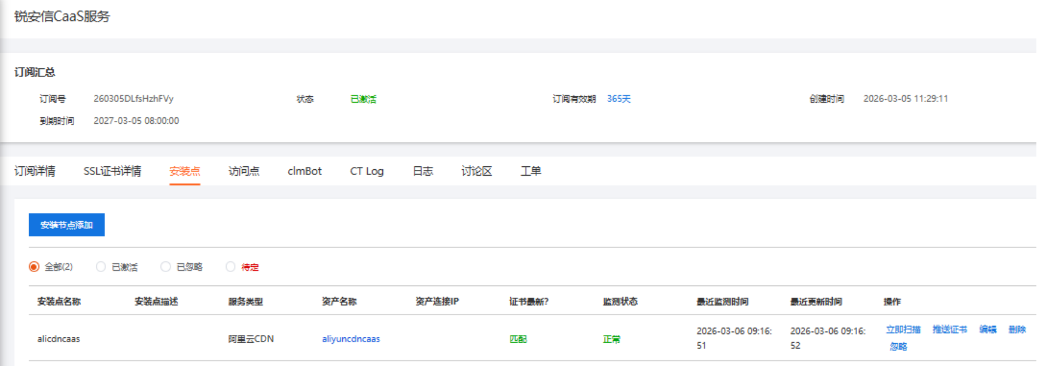Screen dimensions: 1037x366
Task: Select the 已忽略 radio filter
Action: pos(165,267)
